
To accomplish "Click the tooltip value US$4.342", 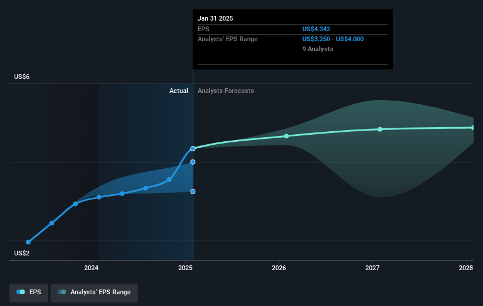I will [316, 29].
